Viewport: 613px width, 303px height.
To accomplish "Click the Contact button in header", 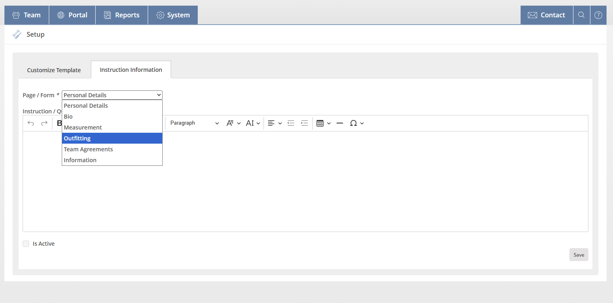I will tap(546, 15).
